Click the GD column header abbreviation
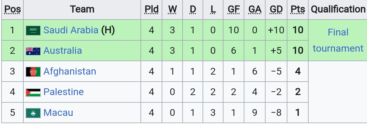Screen dimensions: 367x125 [276, 9]
